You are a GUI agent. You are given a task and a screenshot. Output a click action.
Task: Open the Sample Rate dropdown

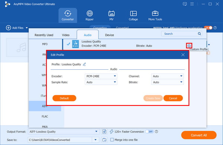pos(101,82)
